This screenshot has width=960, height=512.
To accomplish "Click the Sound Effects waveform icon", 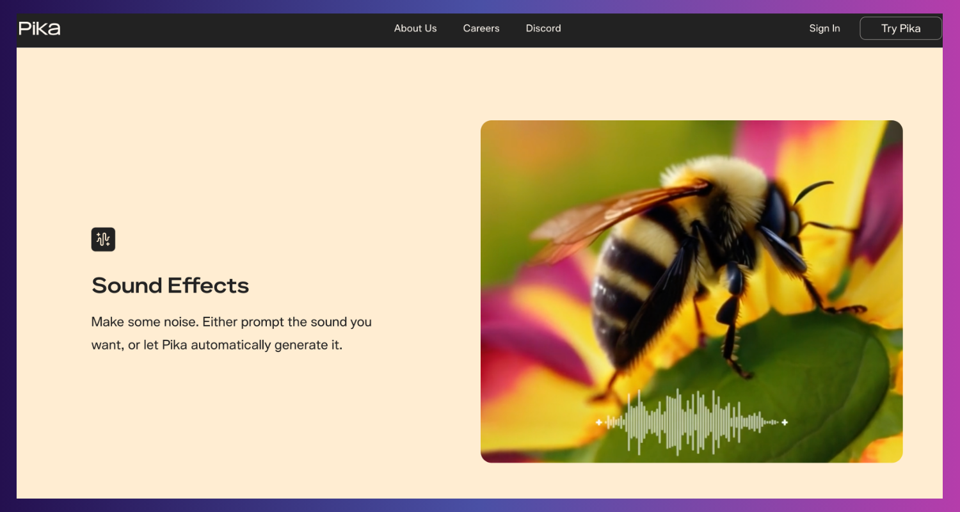I will [103, 239].
